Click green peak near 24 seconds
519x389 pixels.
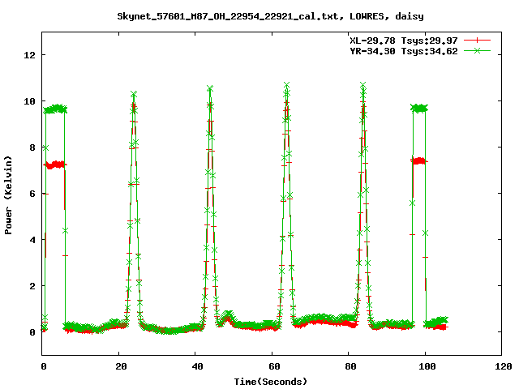[134, 95]
